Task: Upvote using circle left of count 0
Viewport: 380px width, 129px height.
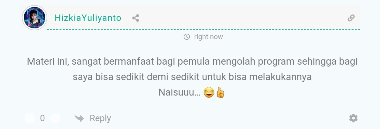Action: (x=30, y=118)
